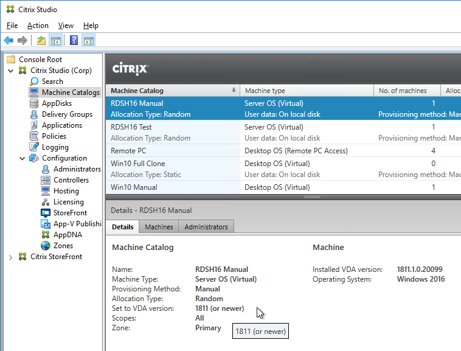Viewport: 461px width, 351px height.
Task: Open Licensing under Configuration
Action: pyautogui.click(x=69, y=202)
